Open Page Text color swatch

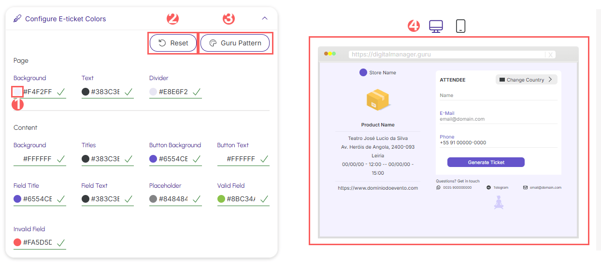[x=86, y=92]
